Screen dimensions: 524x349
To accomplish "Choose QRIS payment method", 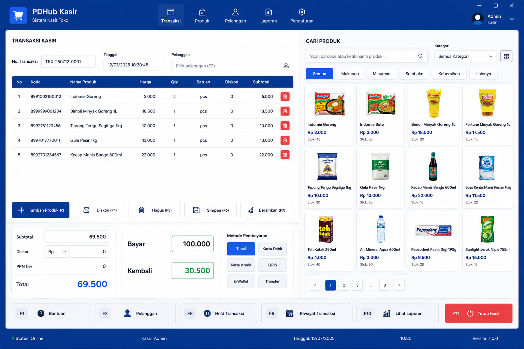I will click(272, 265).
